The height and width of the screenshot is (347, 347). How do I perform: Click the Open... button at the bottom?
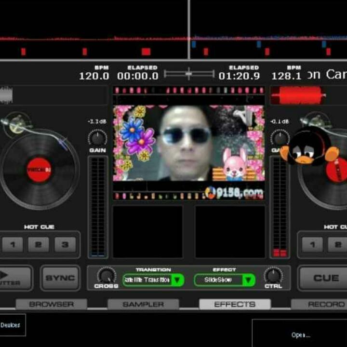click(x=300, y=334)
